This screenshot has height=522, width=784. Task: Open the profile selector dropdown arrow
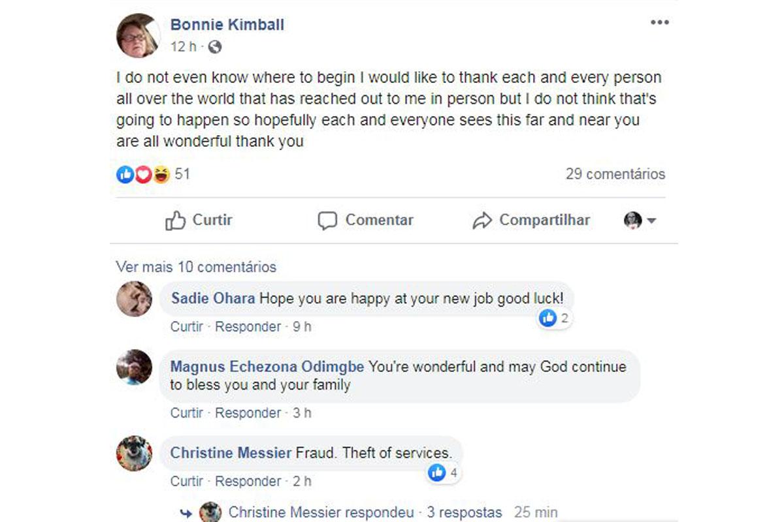[651, 221]
